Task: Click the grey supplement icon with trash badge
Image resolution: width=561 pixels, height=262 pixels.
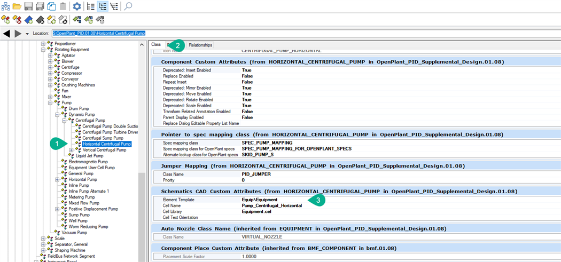Action: [x=100, y=19]
